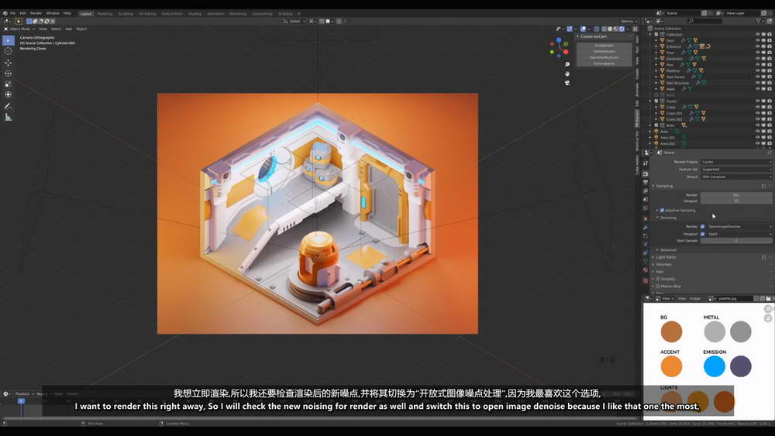The height and width of the screenshot is (436, 775).
Task: Open Render denoiser OpenImageDenoise dropdown
Action: (739, 227)
